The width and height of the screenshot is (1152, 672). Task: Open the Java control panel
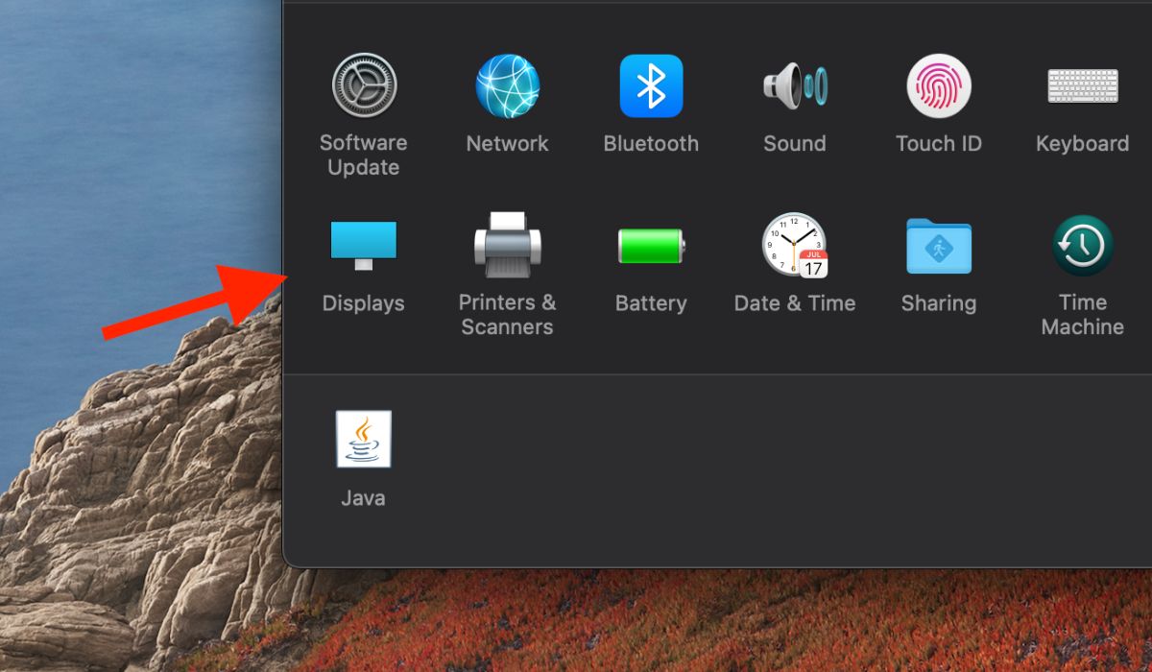pyautogui.click(x=363, y=440)
